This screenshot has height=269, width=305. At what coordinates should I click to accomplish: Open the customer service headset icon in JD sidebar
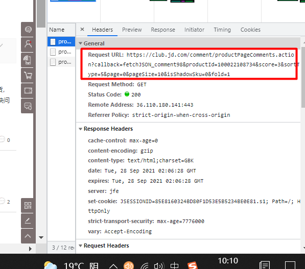(28, 29)
